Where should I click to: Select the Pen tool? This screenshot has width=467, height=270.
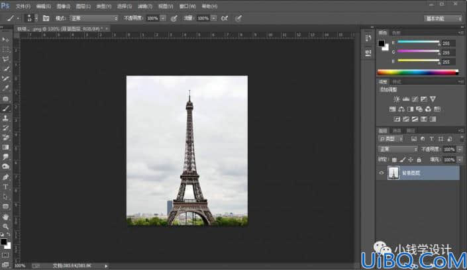tap(5, 177)
